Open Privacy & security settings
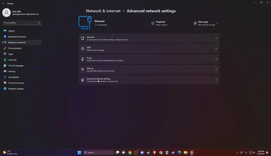This screenshot has height=156, width=271. [x=22, y=83]
